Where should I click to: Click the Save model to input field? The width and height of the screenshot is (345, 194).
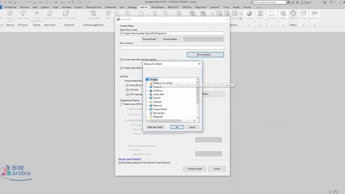point(172,47)
